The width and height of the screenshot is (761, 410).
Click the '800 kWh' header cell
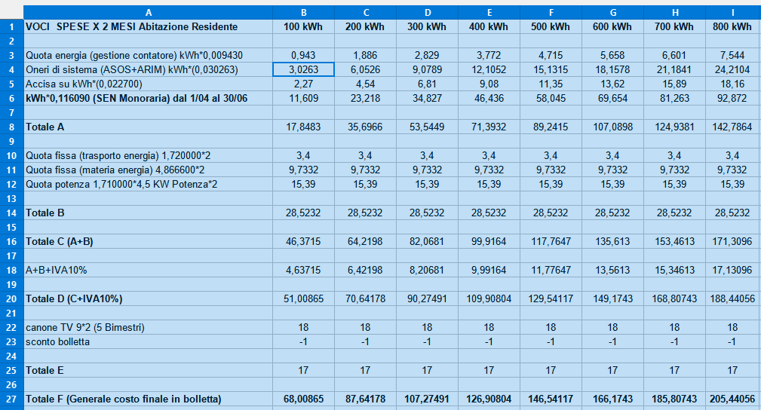[x=733, y=26]
